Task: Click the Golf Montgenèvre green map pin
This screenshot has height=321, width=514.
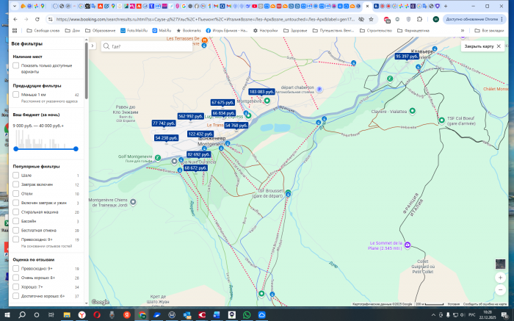Action: (x=158, y=156)
